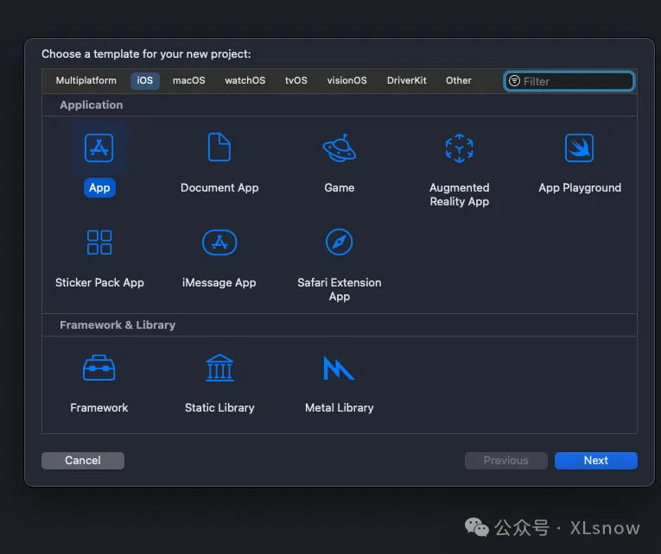Click the "Sticker Pack App" label
The height and width of the screenshot is (554, 661).
click(99, 282)
